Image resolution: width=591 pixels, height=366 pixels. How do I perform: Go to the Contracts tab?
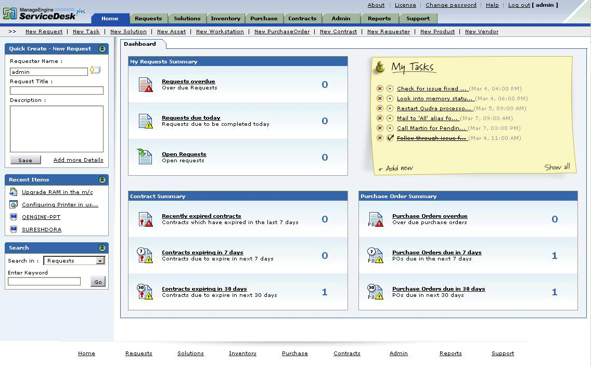[302, 18]
